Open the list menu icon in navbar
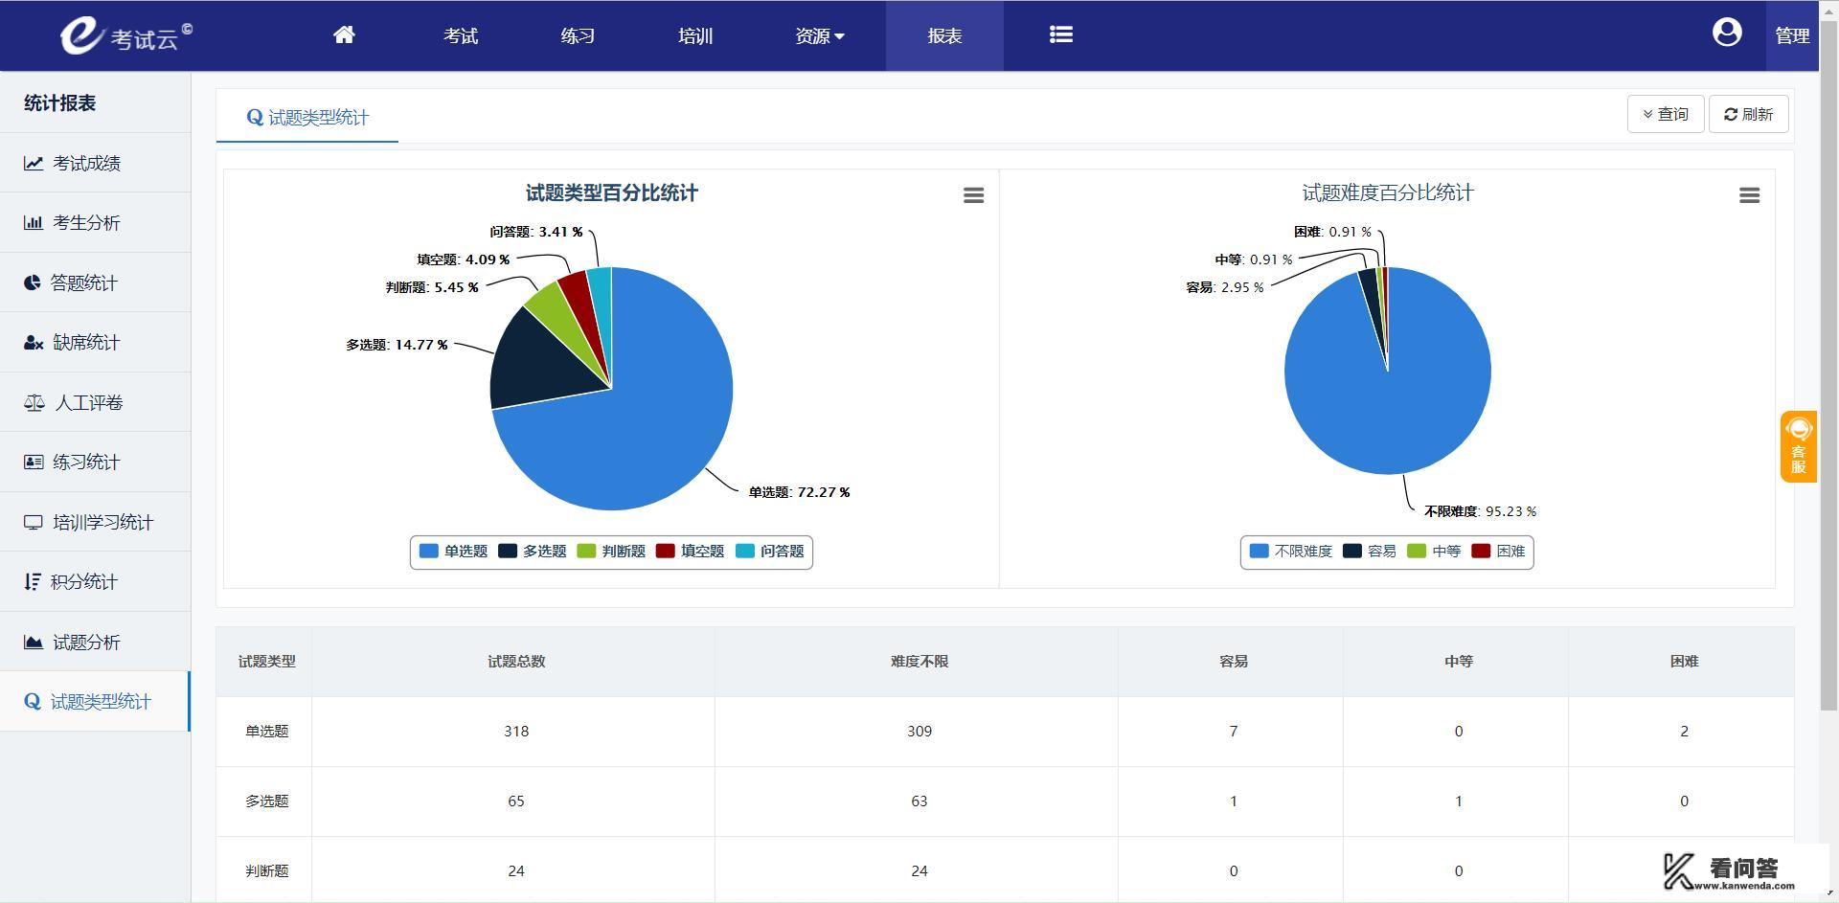Viewport: 1839px width, 903px height. coord(1060,34)
